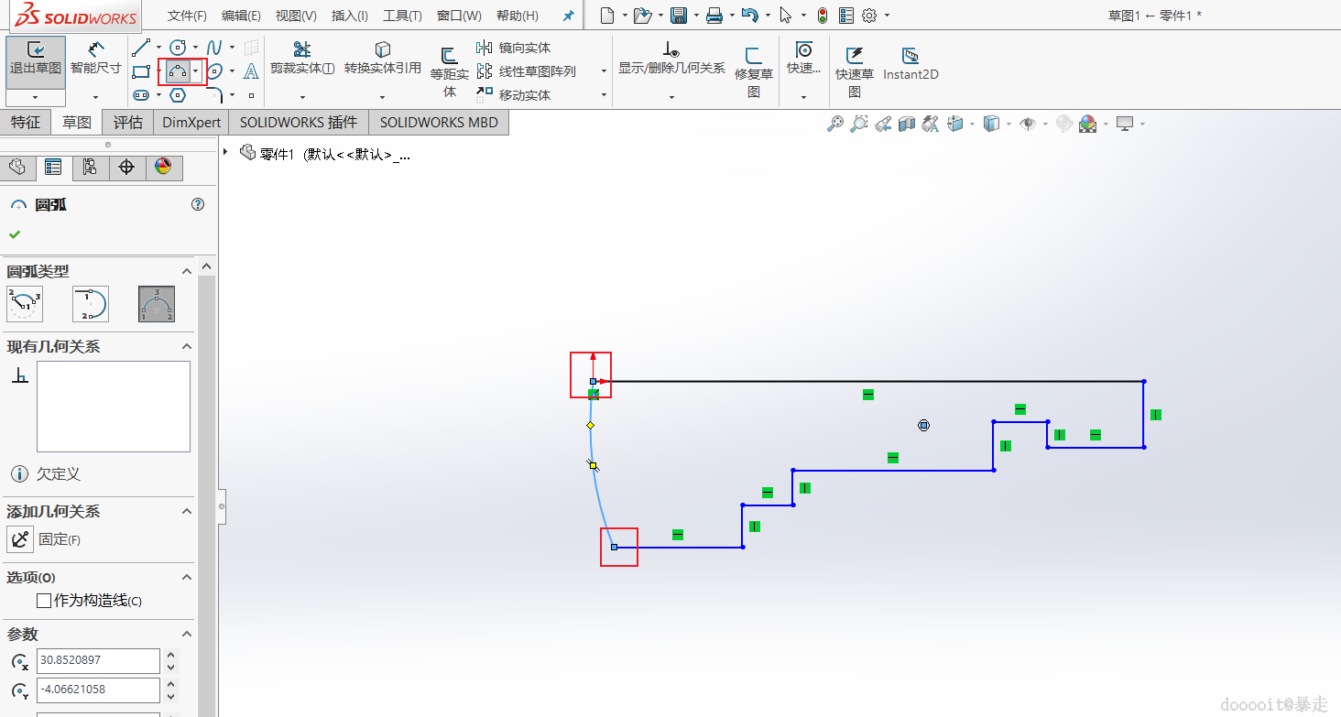Select 3 Point Arc type option
The width and height of the screenshot is (1341, 717).
coord(157,304)
